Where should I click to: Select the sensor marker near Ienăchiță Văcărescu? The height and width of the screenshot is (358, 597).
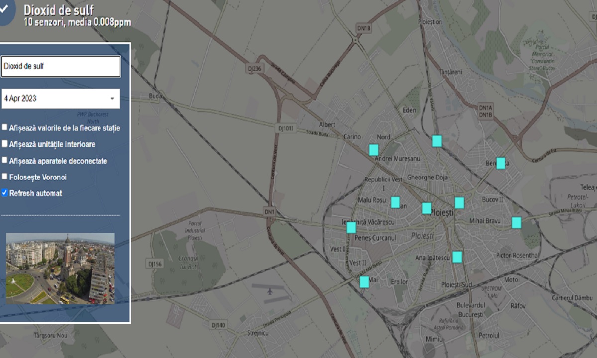click(x=351, y=228)
